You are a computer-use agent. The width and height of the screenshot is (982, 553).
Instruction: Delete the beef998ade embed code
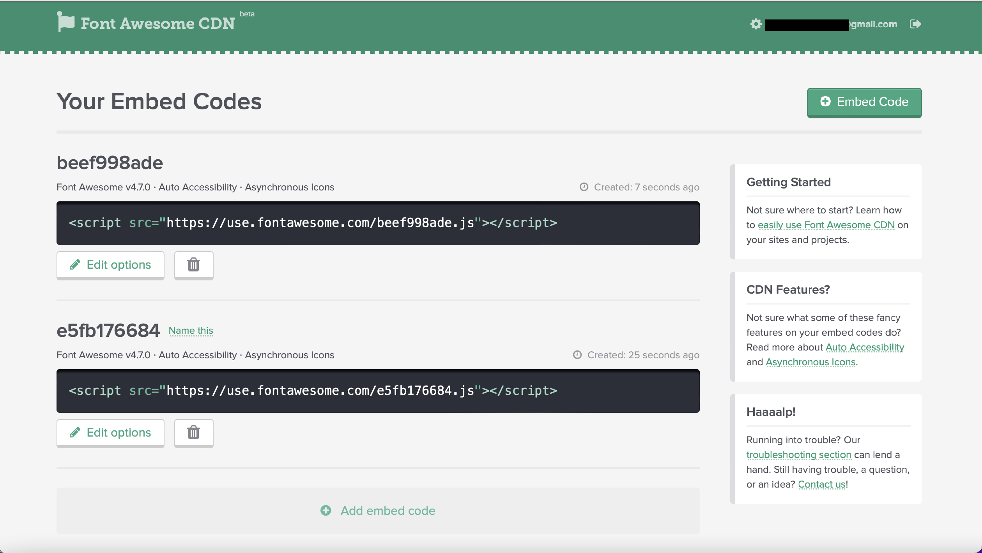(194, 265)
